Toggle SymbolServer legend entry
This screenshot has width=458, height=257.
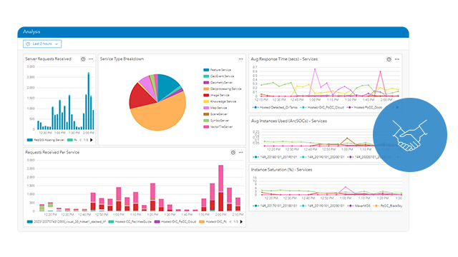(x=216, y=121)
